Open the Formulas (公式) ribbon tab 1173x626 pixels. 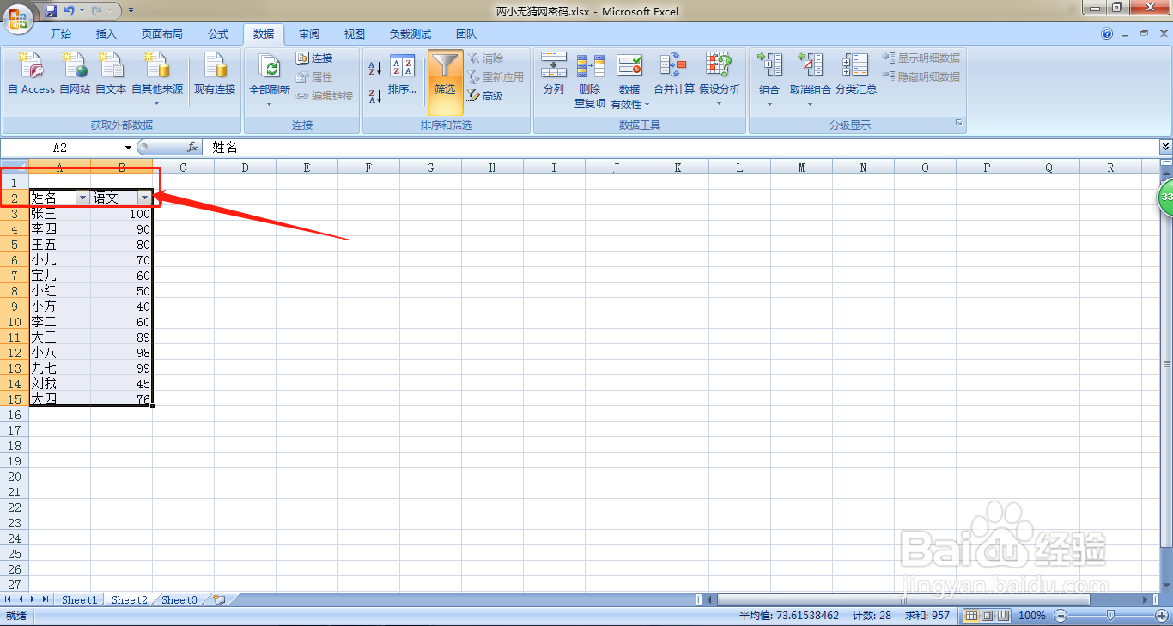point(218,34)
